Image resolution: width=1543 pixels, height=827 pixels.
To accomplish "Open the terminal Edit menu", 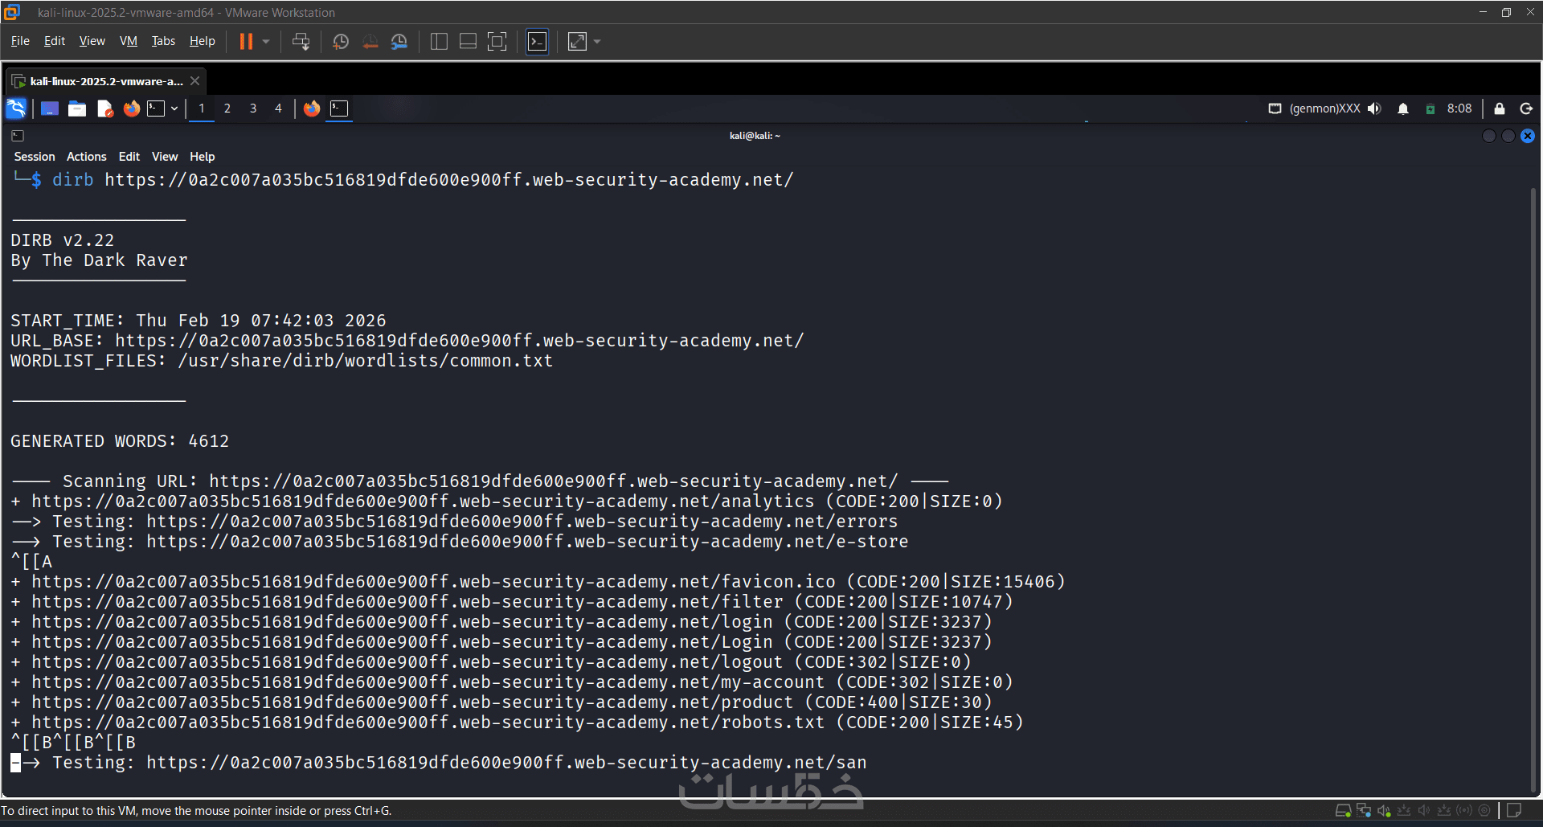I will click(129, 157).
